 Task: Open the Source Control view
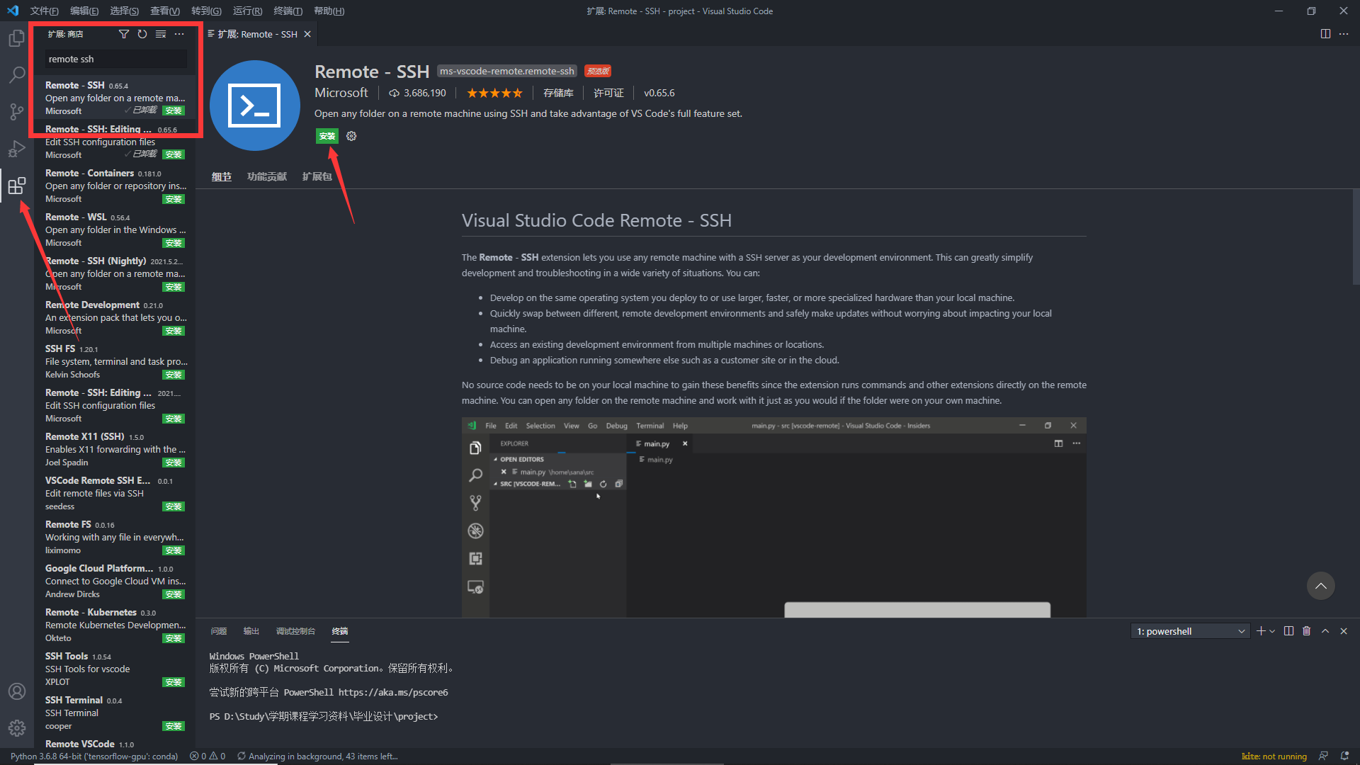click(16, 111)
